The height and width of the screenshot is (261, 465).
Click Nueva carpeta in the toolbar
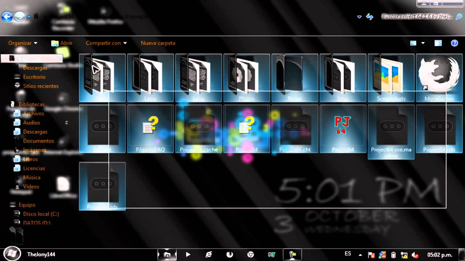(158, 43)
